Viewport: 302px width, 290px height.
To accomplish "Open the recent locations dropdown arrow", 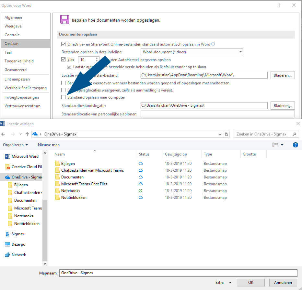I will click(20, 134).
